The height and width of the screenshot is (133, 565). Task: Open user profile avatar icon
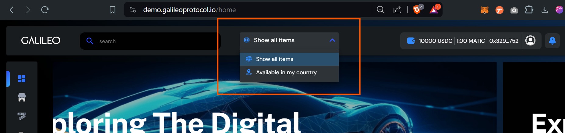(x=530, y=41)
